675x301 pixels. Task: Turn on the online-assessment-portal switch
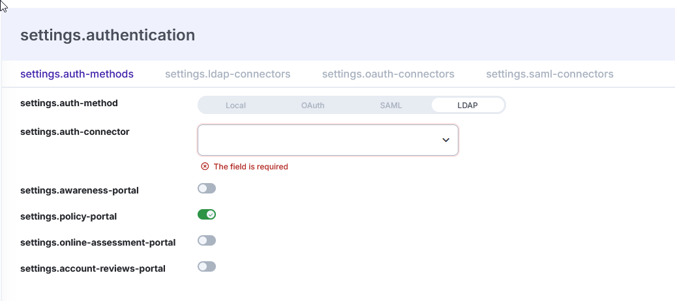(x=206, y=241)
